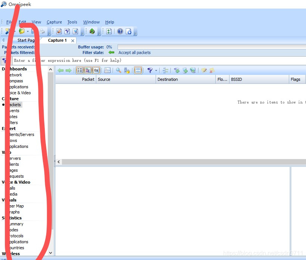Screen dimensions: 306x260
Task: Click the green up-arrow adapter icon
Action: point(92,31)
